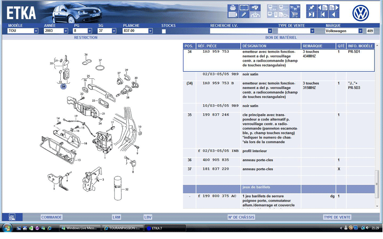Select part number 181 837 220
The width and height of the screenshot is (383, 239).
[216, 169]
